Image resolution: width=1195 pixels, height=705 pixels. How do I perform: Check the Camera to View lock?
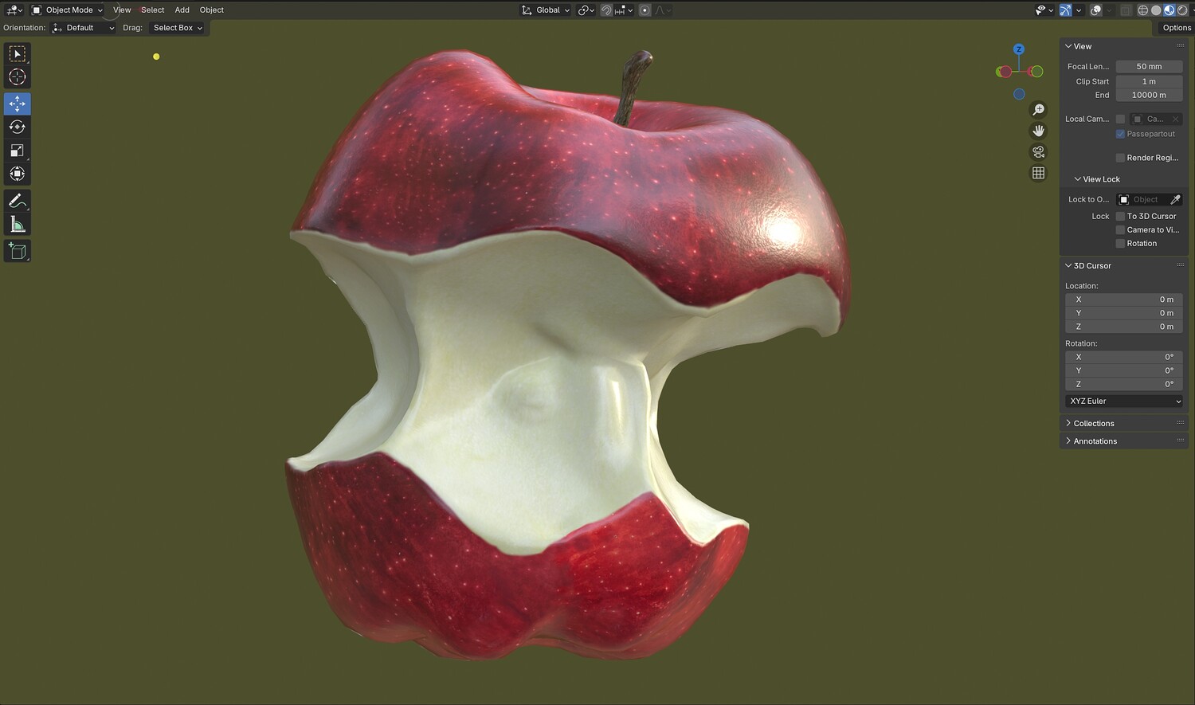click(1120, 229)
